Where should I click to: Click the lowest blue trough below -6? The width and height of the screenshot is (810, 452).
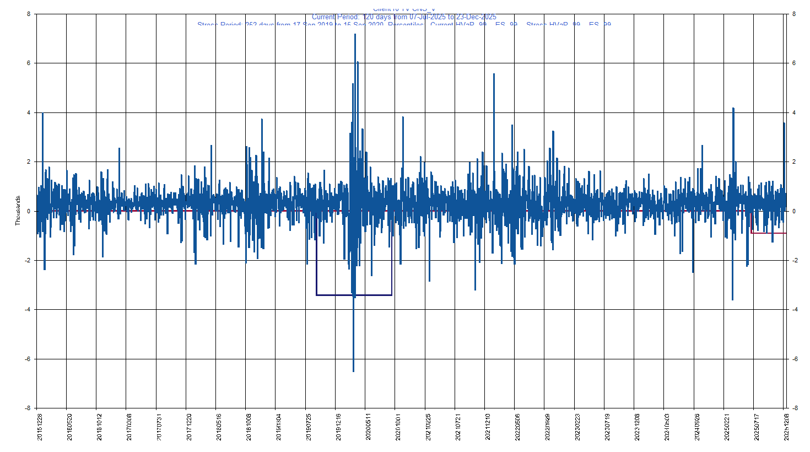[x=353, y=370]
